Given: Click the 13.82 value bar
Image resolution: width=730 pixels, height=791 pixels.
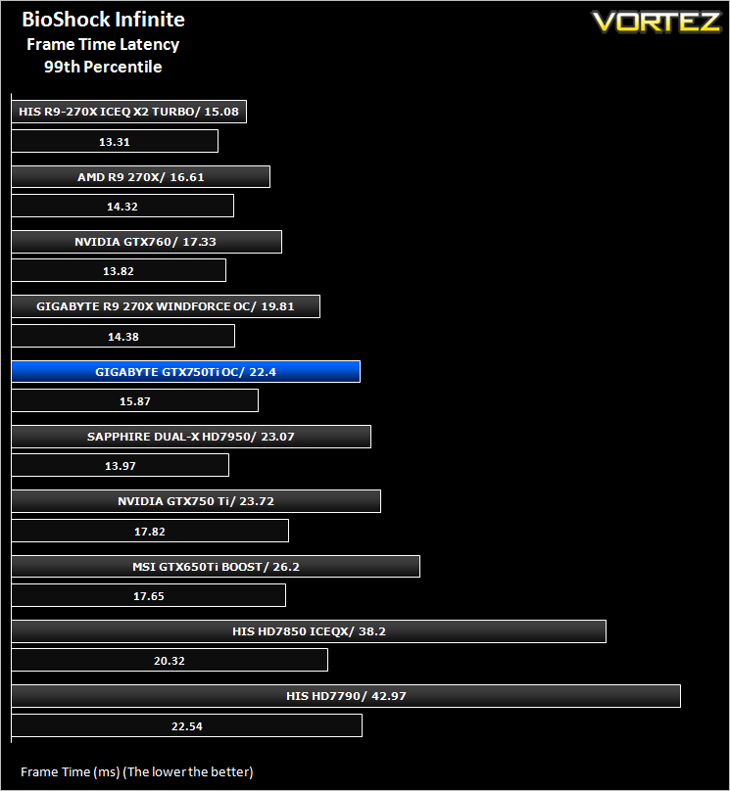Looking at the screenshot, I should click(119, 270).
